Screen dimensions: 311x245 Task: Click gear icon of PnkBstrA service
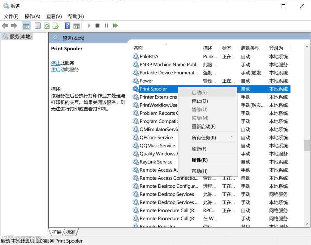tap(136, 56)
